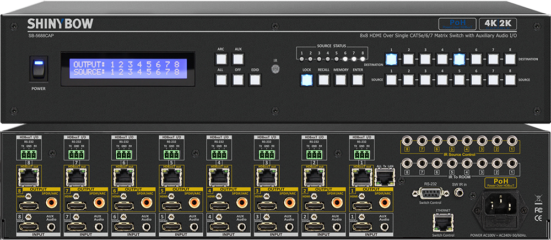
Task: Select lit DESTINATION button 1
Action: (x=391, y=59)
